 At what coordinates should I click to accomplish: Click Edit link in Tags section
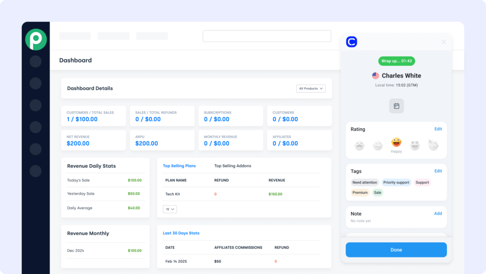[x=438, y=171]
